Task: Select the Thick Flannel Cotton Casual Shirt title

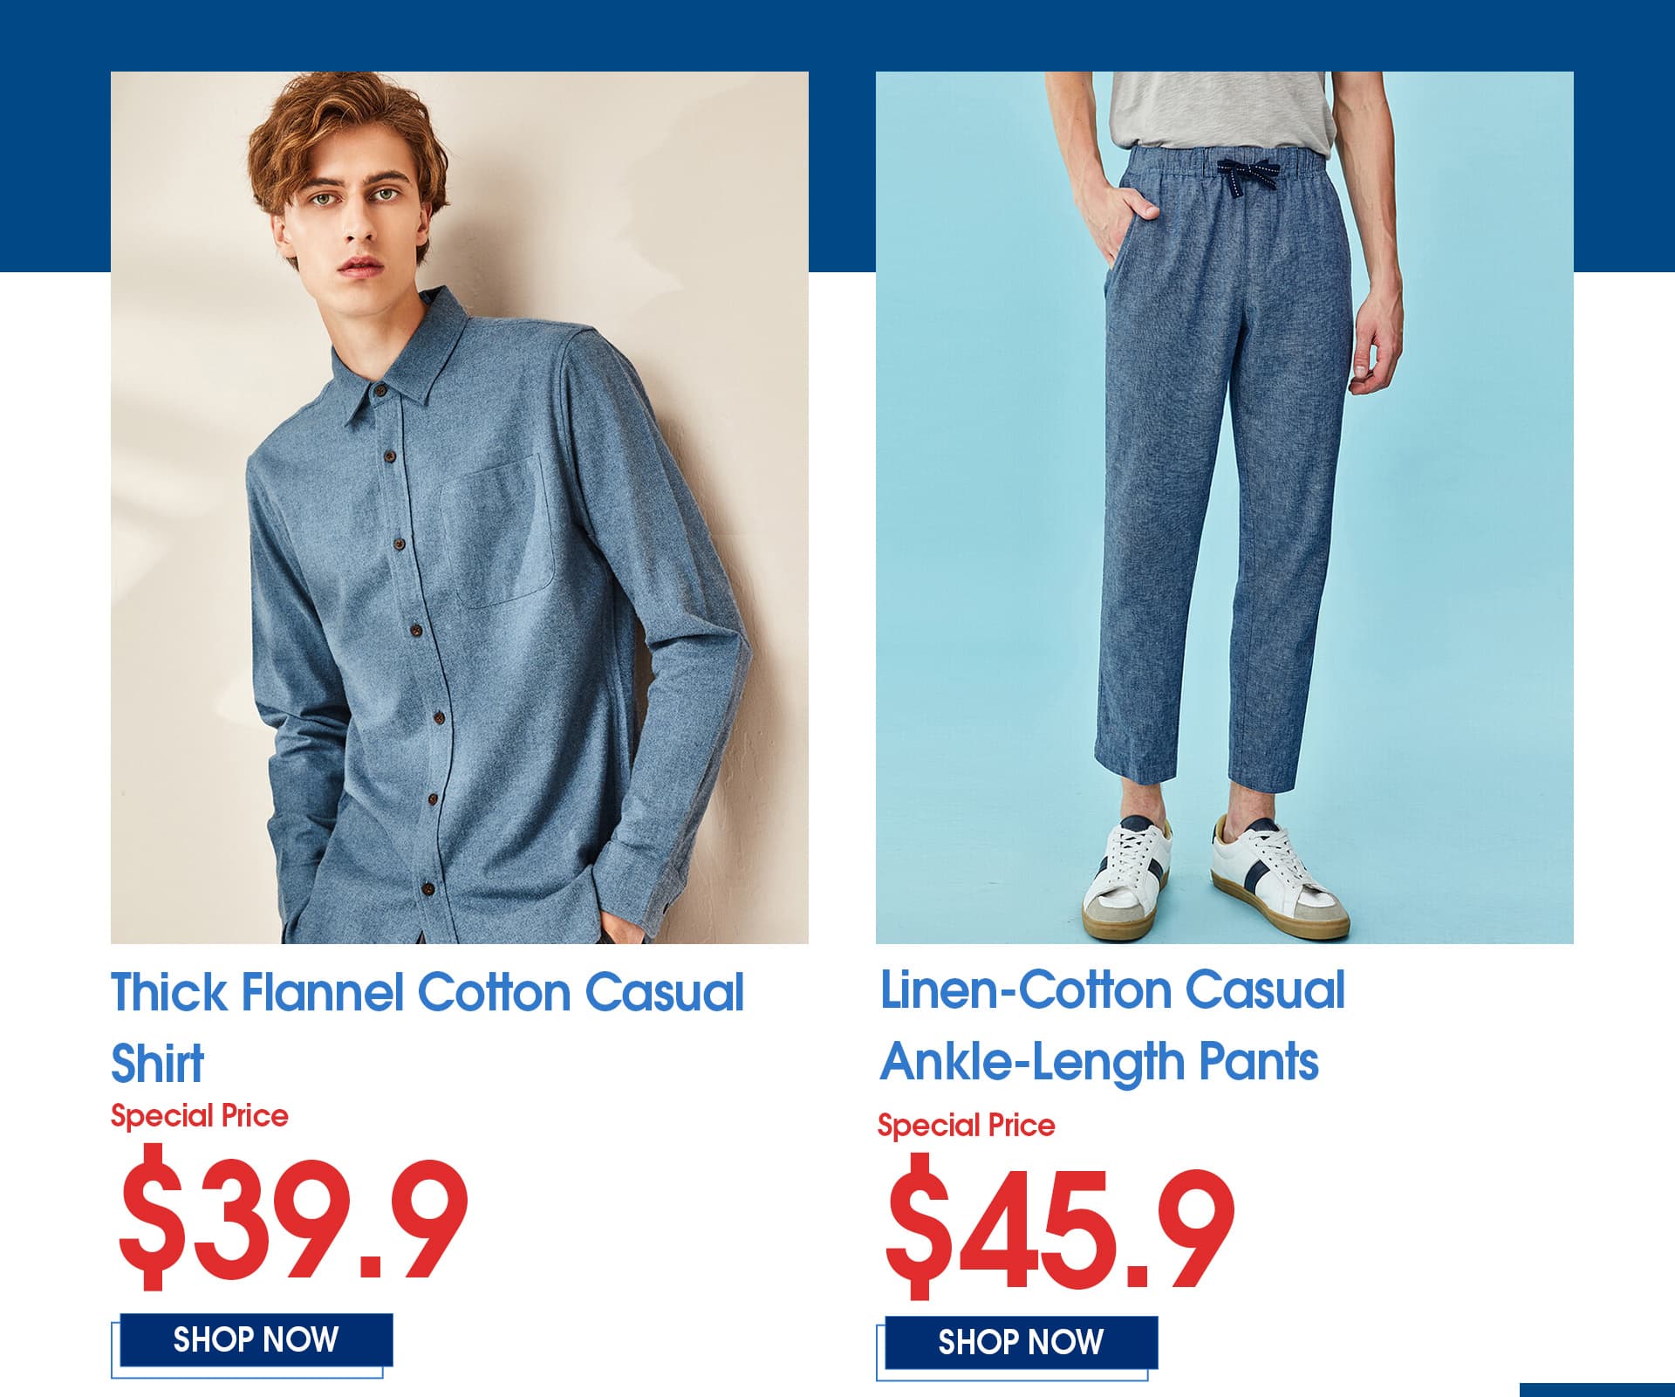Action: 427,1027
